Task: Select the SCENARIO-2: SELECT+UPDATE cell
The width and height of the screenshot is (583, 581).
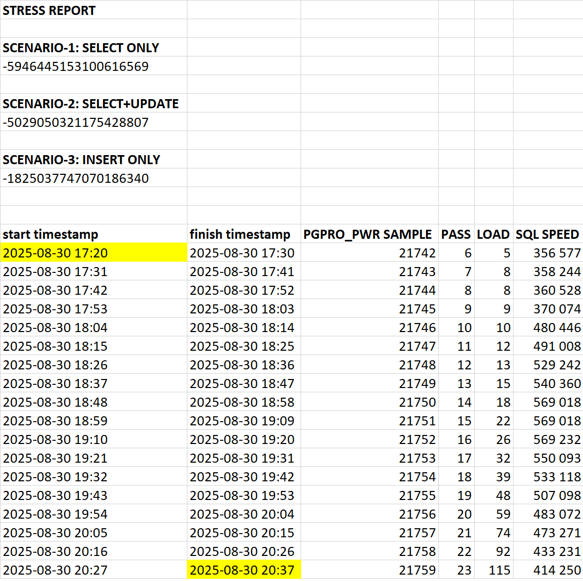Action: (93, 103)
